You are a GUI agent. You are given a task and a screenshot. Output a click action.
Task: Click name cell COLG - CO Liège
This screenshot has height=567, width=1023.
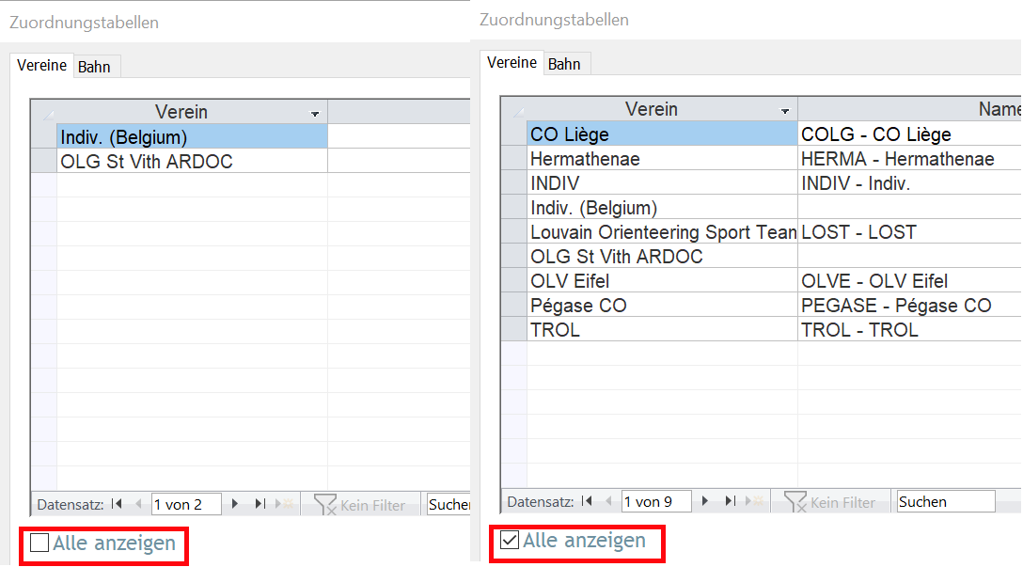[910, 134]
